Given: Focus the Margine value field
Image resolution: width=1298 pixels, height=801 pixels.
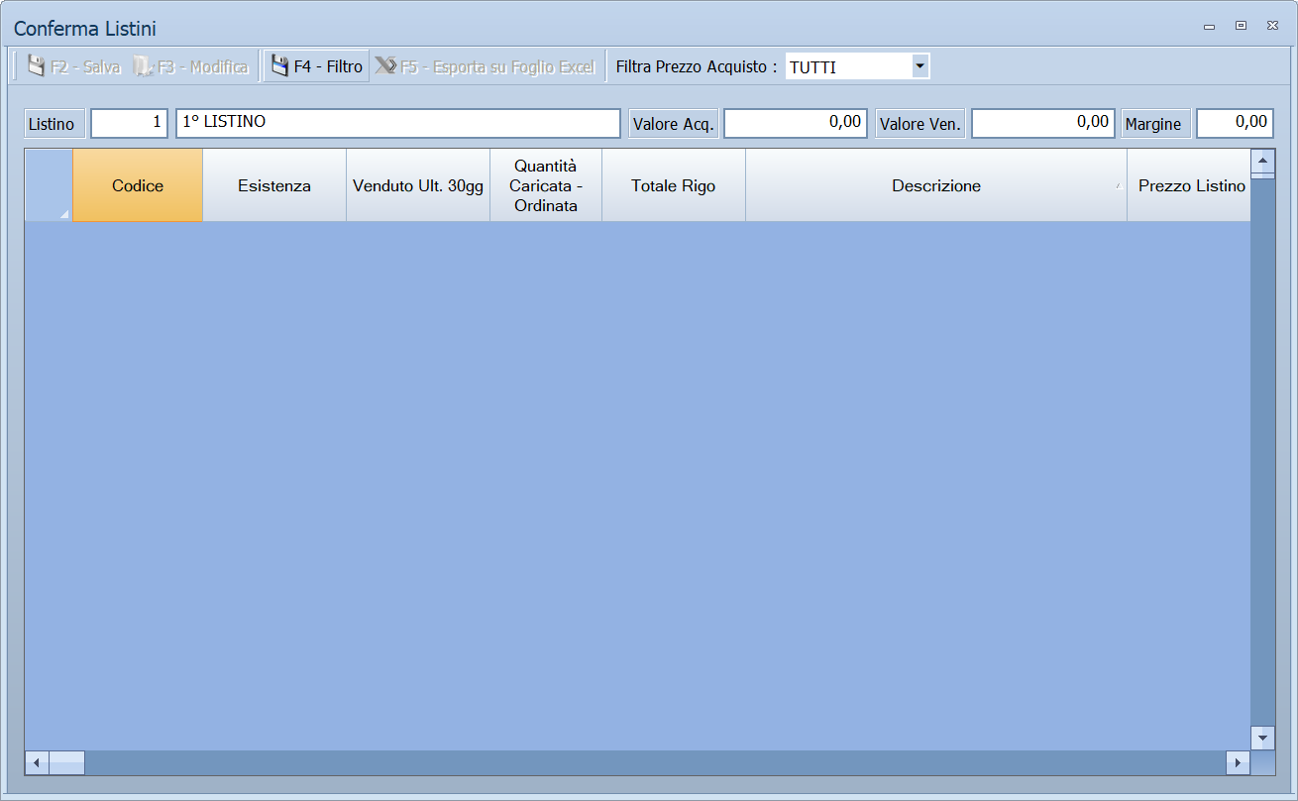Looking at the screenshot, I should pyautogui.click(x=1235, y=123).
